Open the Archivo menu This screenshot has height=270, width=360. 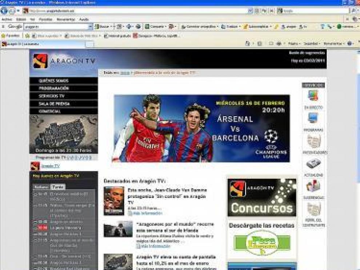(x=7, y=20)
